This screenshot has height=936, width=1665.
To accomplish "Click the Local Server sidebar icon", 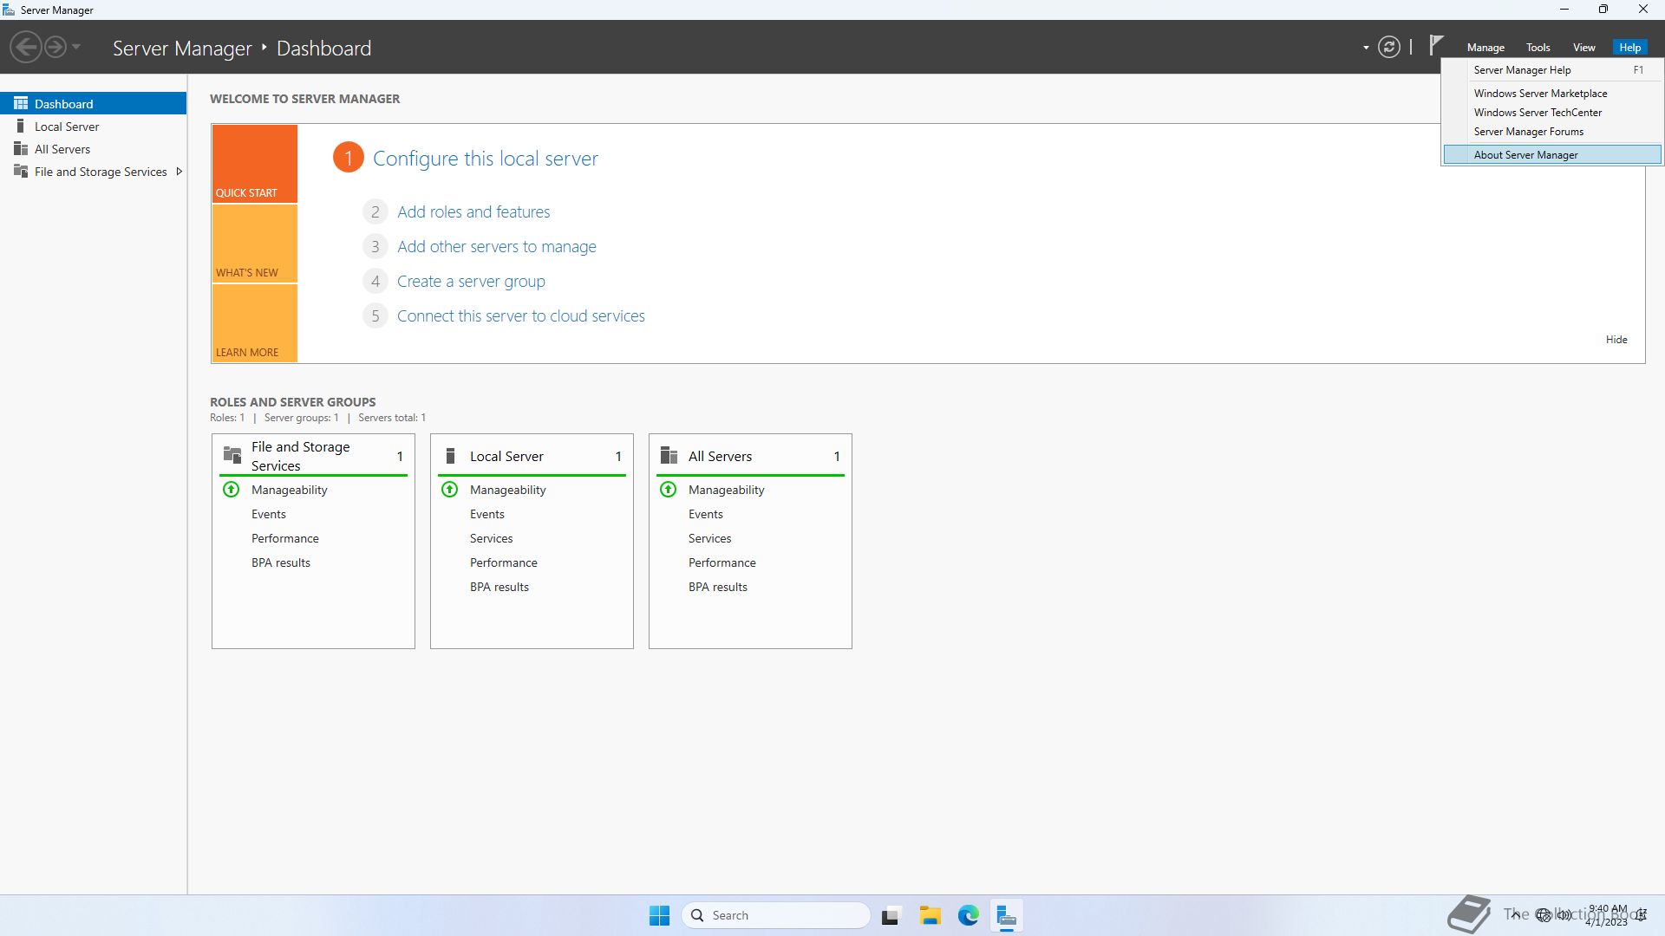I will pos(21,126).
